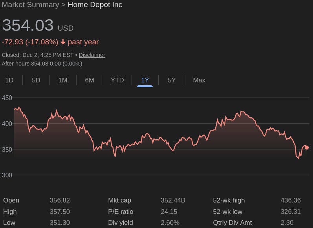313x228 pixels.
Task: Click the 52-wk high label
Action: (229, 200)
